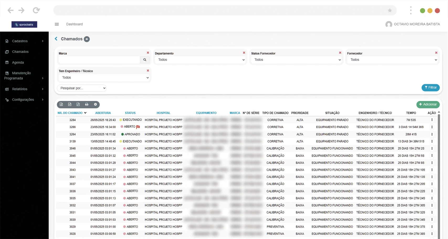448x239 pixels.
Task: Expand Cadastros in the sidebar
Action: pyautogui.click(x=24, y=41)
